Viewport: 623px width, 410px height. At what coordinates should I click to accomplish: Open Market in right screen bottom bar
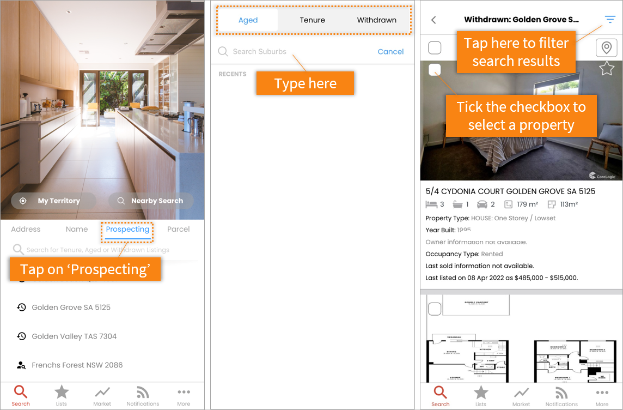coord(521,396)
